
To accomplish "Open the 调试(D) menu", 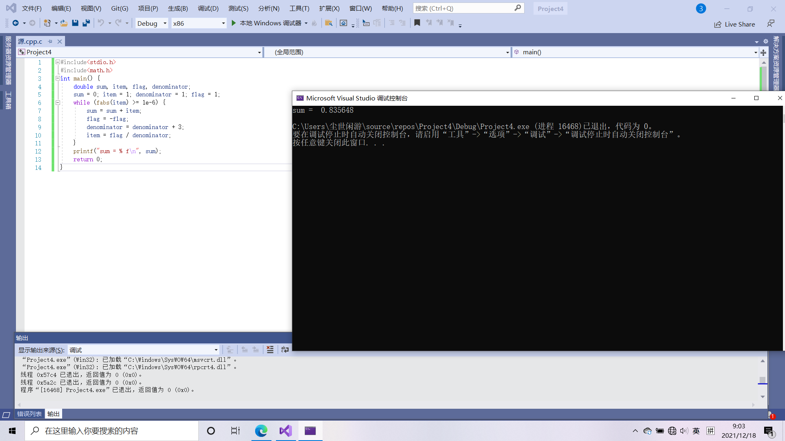I will [x=208, y=8].
